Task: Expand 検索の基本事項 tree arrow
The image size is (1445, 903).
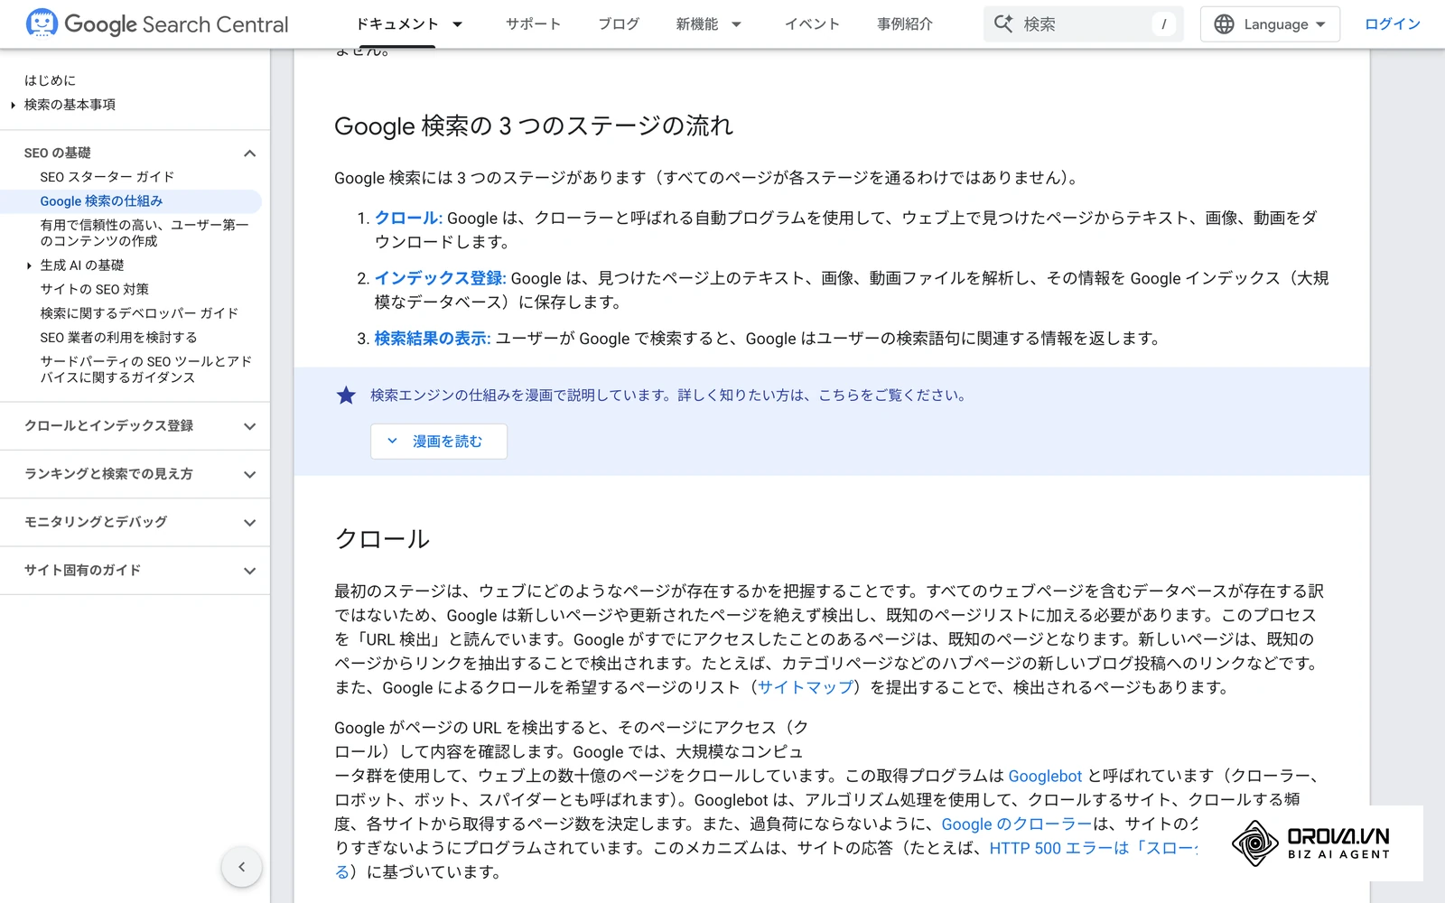Action: tap(14, 105)
